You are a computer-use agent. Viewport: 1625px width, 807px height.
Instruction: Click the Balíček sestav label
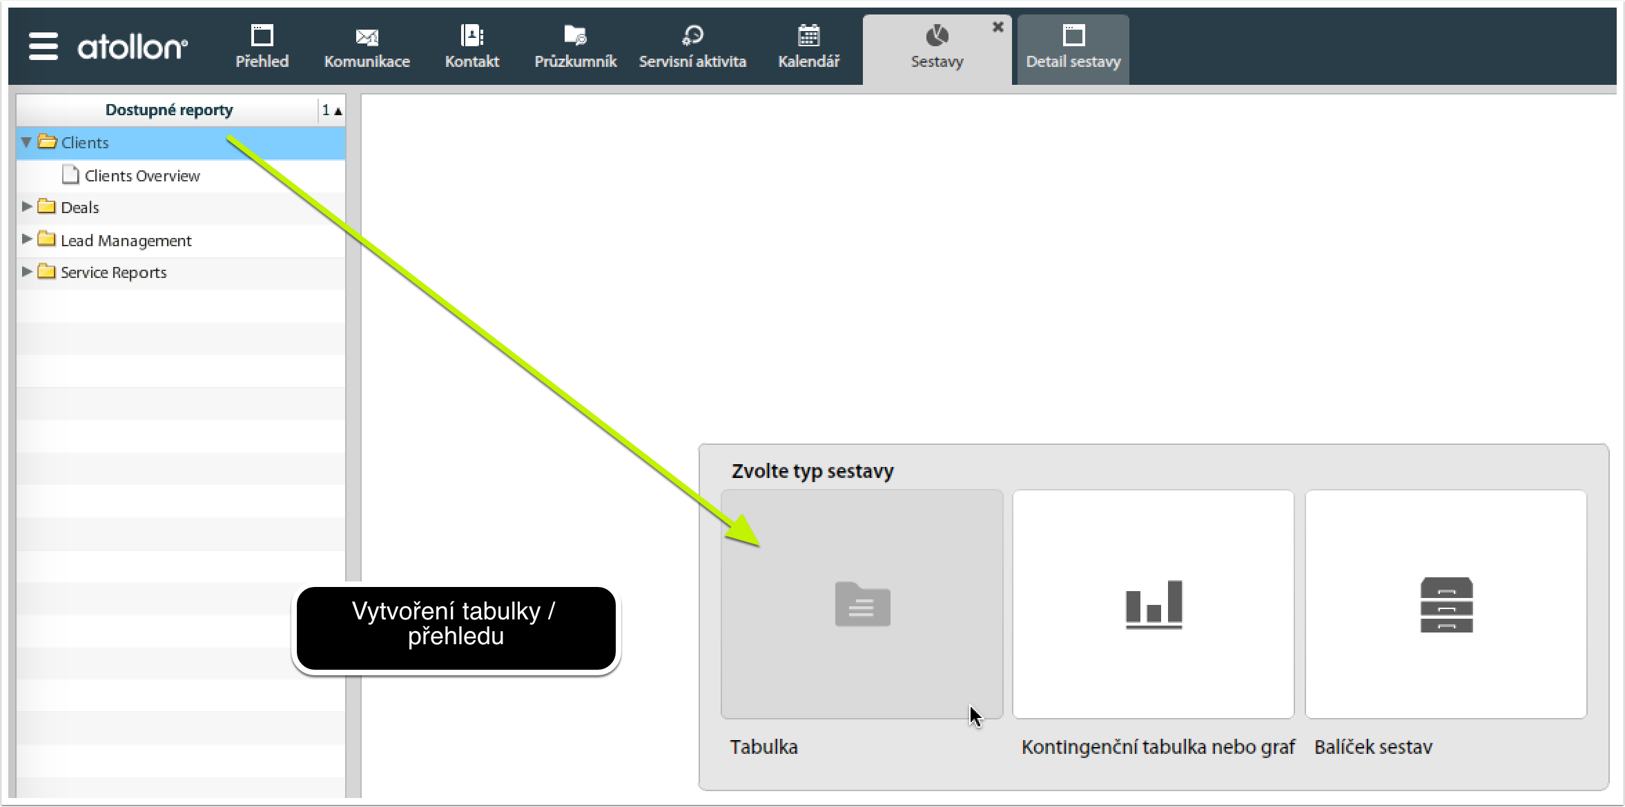[1373, 747]
